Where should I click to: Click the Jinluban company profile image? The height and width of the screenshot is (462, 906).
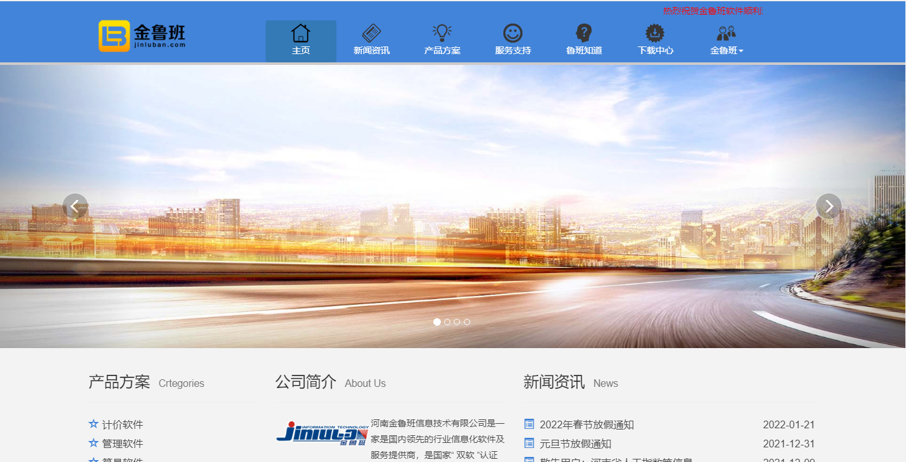pos(322,433)
